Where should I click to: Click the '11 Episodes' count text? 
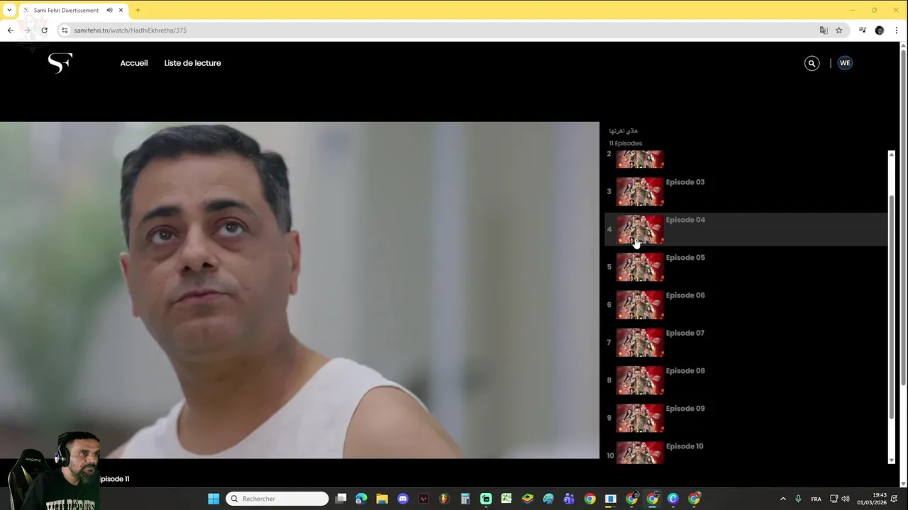coord(625,143)
